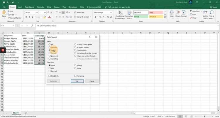The height and width of the screenshot is (118, 220).
Task: Click the AutoSum sigma icon
Action: coord(191,11)
